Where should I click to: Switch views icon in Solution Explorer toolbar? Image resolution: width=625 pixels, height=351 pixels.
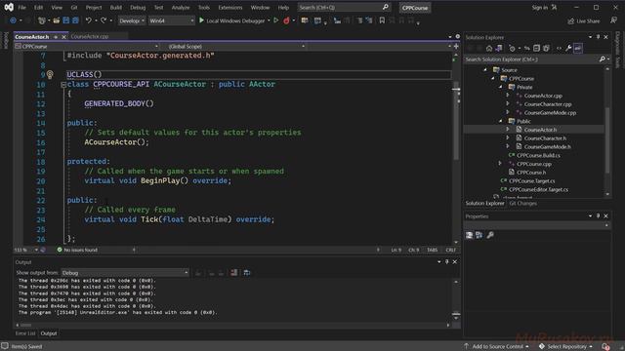point(499,48)
